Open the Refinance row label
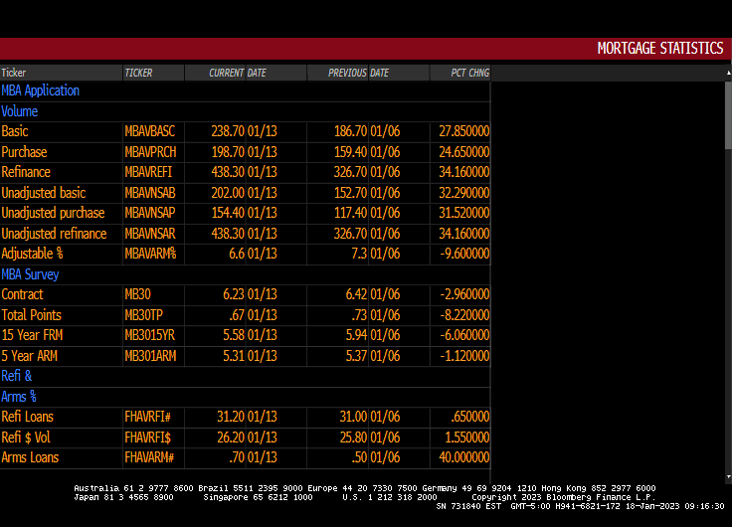Image resolution: width=732 pixels, height=527 pixels. pos(26,172)
